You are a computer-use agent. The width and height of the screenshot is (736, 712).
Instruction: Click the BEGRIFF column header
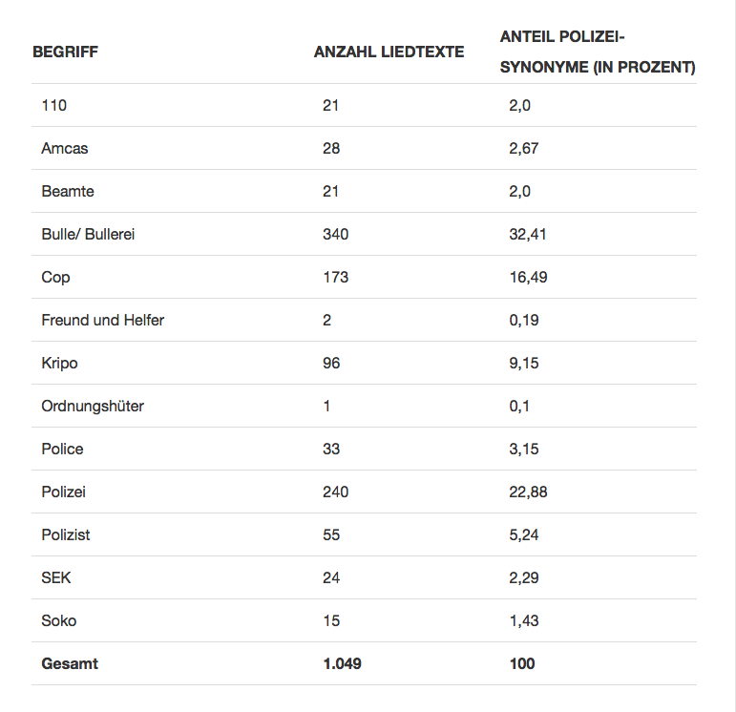(x=65, y=52)
